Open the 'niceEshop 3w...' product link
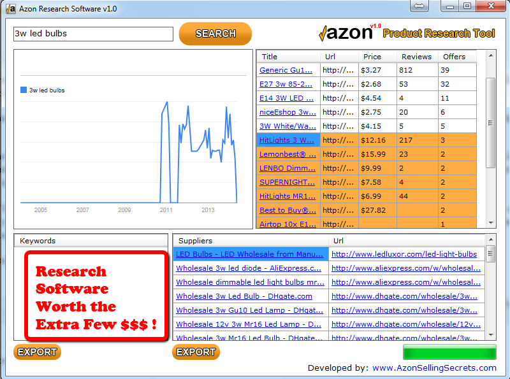Image resolution: width=510 pixels, height=379 pixels. (288, 112)
